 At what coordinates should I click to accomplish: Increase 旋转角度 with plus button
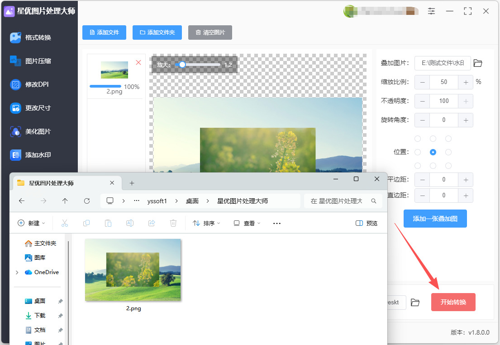[x=466, y=120]
